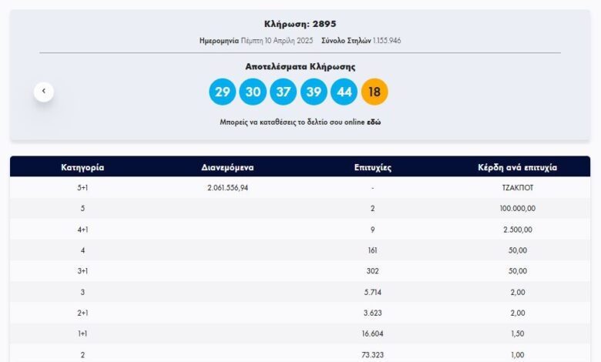Click the blue number 37 ball
Screen dimensions: 601x362
tap(284, 92)
